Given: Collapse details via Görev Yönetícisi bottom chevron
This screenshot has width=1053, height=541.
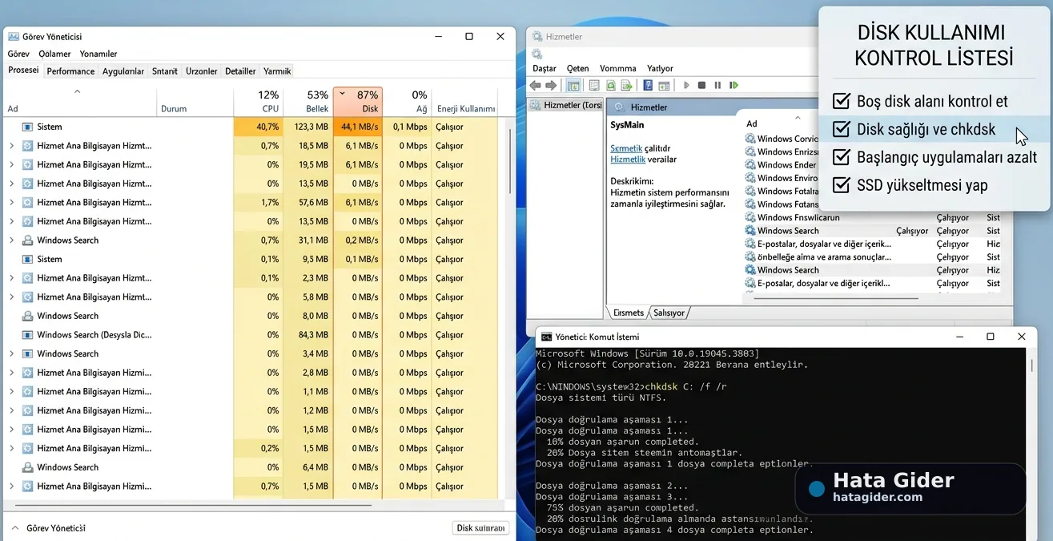Looking at the screenshot, I should point(15,528).
